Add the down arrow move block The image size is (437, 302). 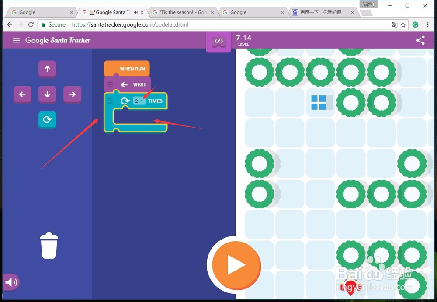click(x=47, y=94)
